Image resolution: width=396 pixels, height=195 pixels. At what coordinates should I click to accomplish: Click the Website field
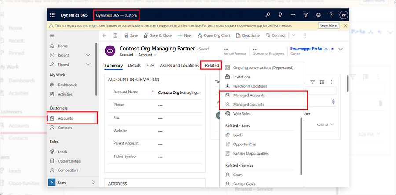click(x=180, y=131)
